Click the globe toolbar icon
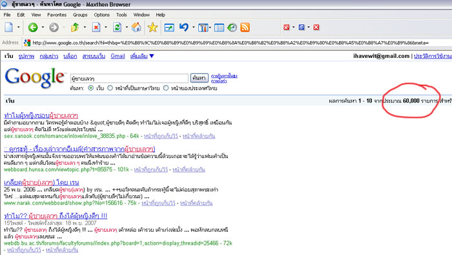The height and width of the screenshot is (255, 452). point(232,27)
